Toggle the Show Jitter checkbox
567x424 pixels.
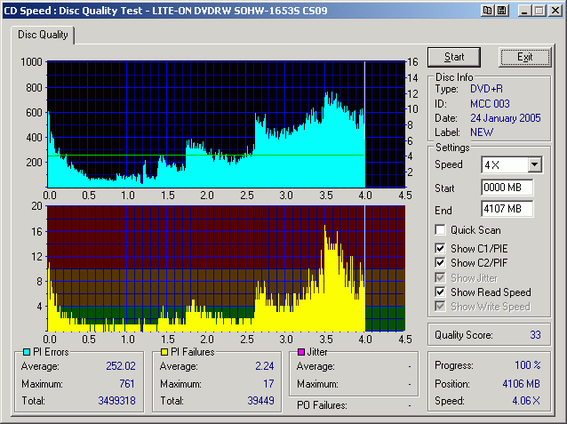click(440, 278)
